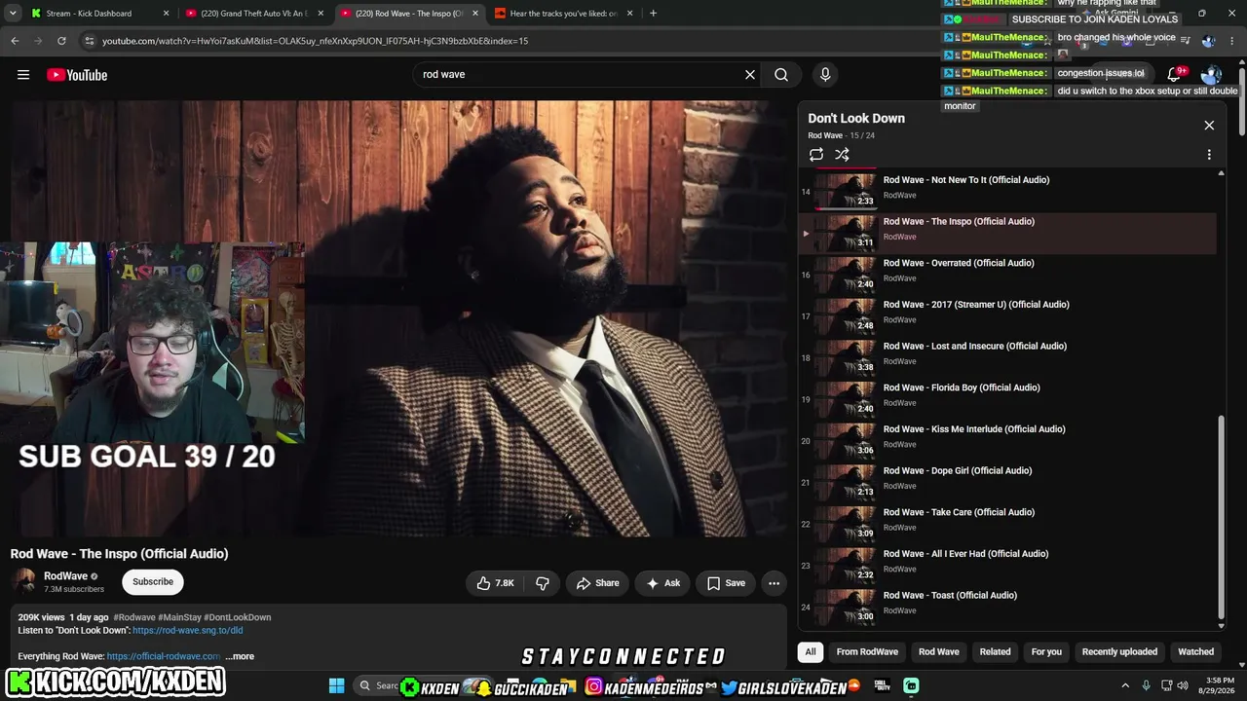Select the 'For you' chip
The image size is (1247, 701).
click(x=1046, y=652)
